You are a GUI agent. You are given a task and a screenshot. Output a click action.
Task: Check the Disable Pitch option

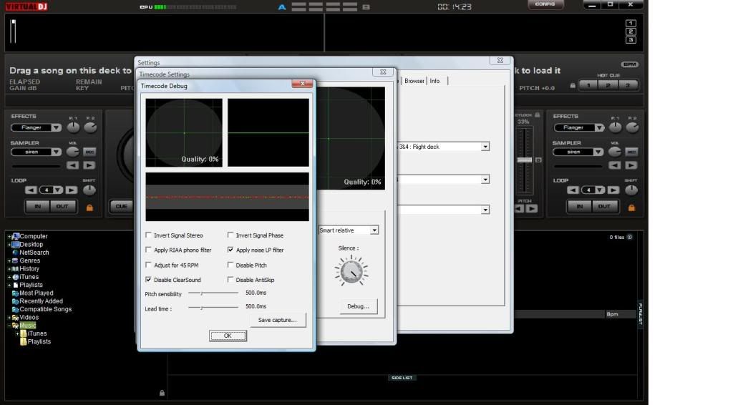tap(230, 265)
